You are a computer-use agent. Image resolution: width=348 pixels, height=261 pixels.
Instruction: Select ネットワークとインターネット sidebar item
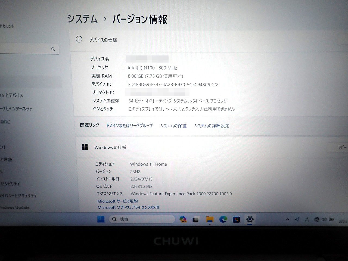pos(16,109)
